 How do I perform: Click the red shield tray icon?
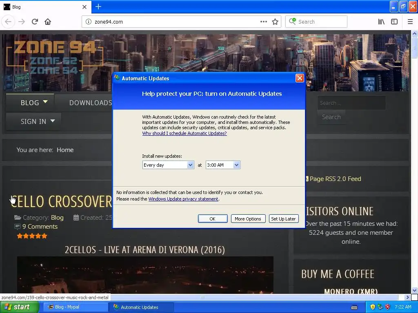pos(388,307)
